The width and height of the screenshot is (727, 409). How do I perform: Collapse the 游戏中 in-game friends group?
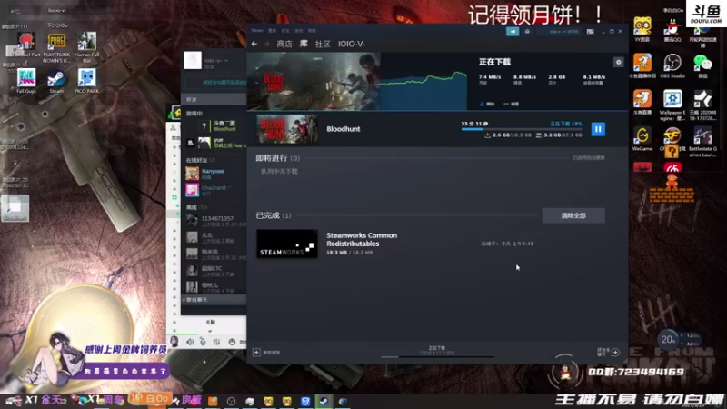pyautogui.click(x=194, y=113)
